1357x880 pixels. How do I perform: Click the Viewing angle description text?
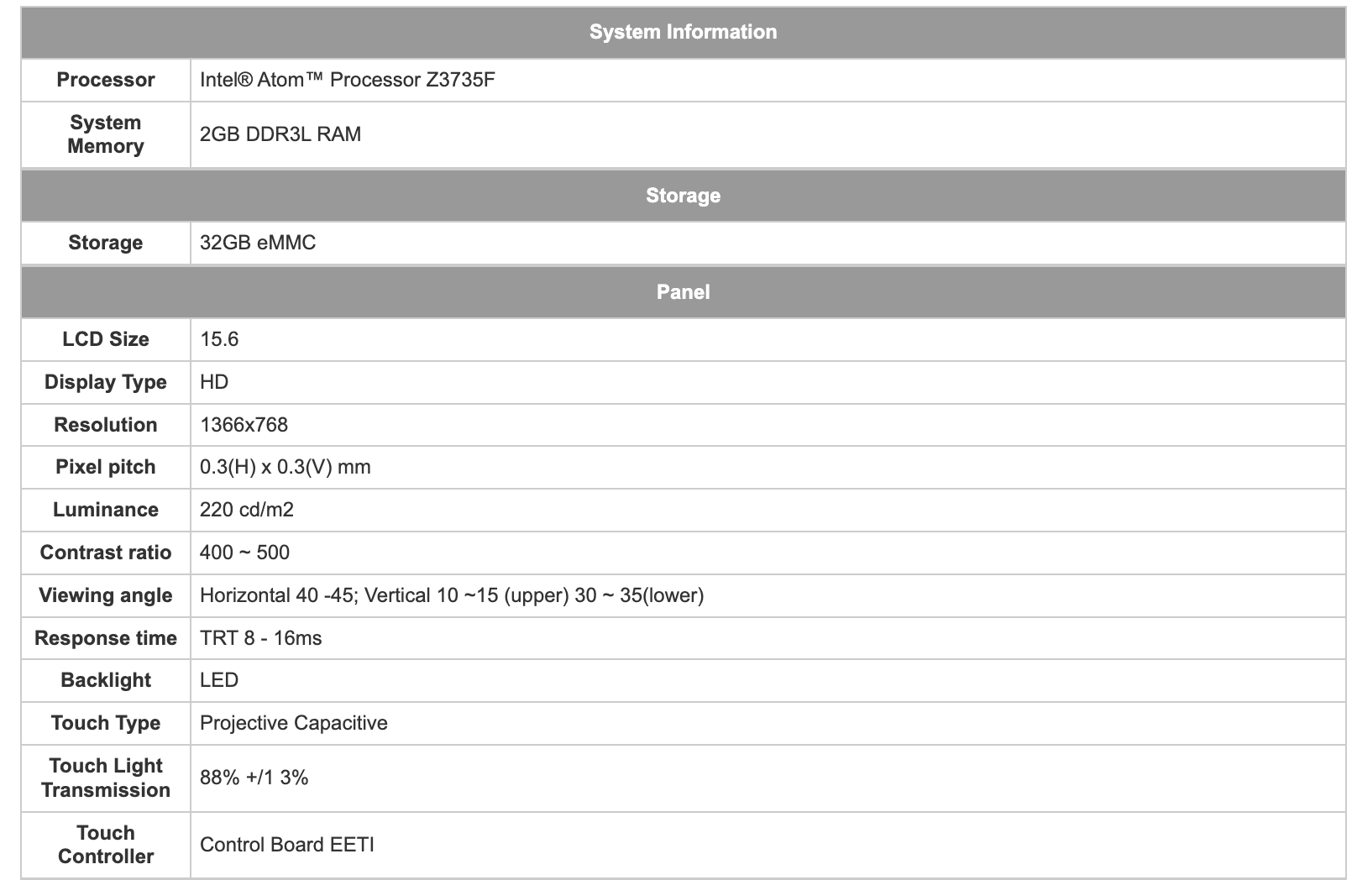[x=452, y=595]
